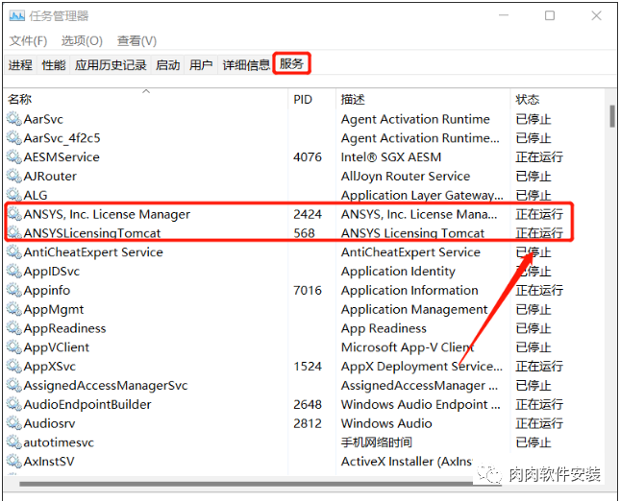Viewport: 620px width, 501px height.
Task: Click the Application Identity description
Action: tap(398, 271)
